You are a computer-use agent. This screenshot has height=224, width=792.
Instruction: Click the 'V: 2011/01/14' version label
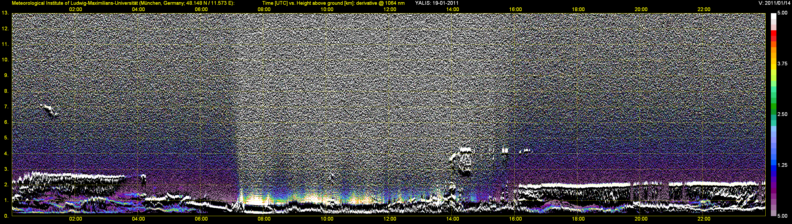(774, 3)
